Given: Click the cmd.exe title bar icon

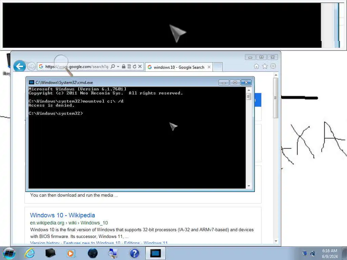Looking at the screenshot, I should (32, 83).
